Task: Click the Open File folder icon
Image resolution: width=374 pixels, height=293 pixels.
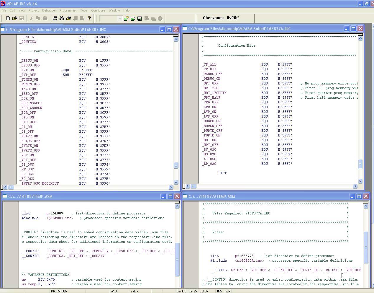Action: tap(14, 18)
